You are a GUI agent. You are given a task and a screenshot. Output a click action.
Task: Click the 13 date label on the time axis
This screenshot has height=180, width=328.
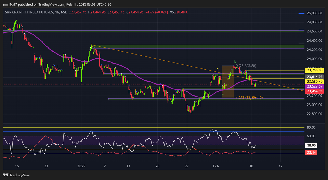click(x=128, y=166)
